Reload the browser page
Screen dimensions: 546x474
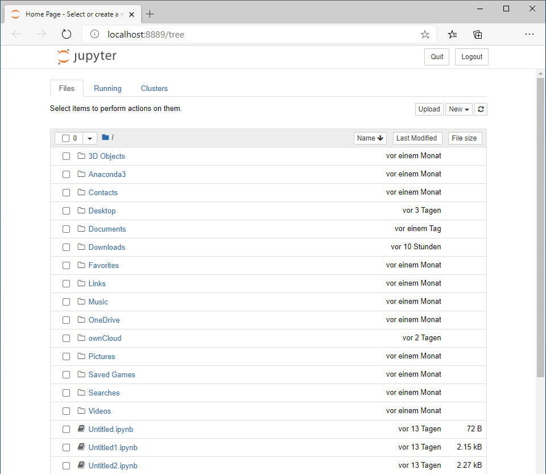[x=66, y=34]
